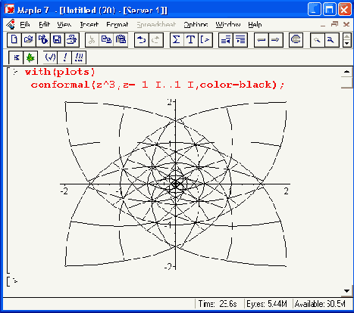Click the New worksheet icon
The height and width of the screenshot is (313, 354).
click(x=14, y=40)
